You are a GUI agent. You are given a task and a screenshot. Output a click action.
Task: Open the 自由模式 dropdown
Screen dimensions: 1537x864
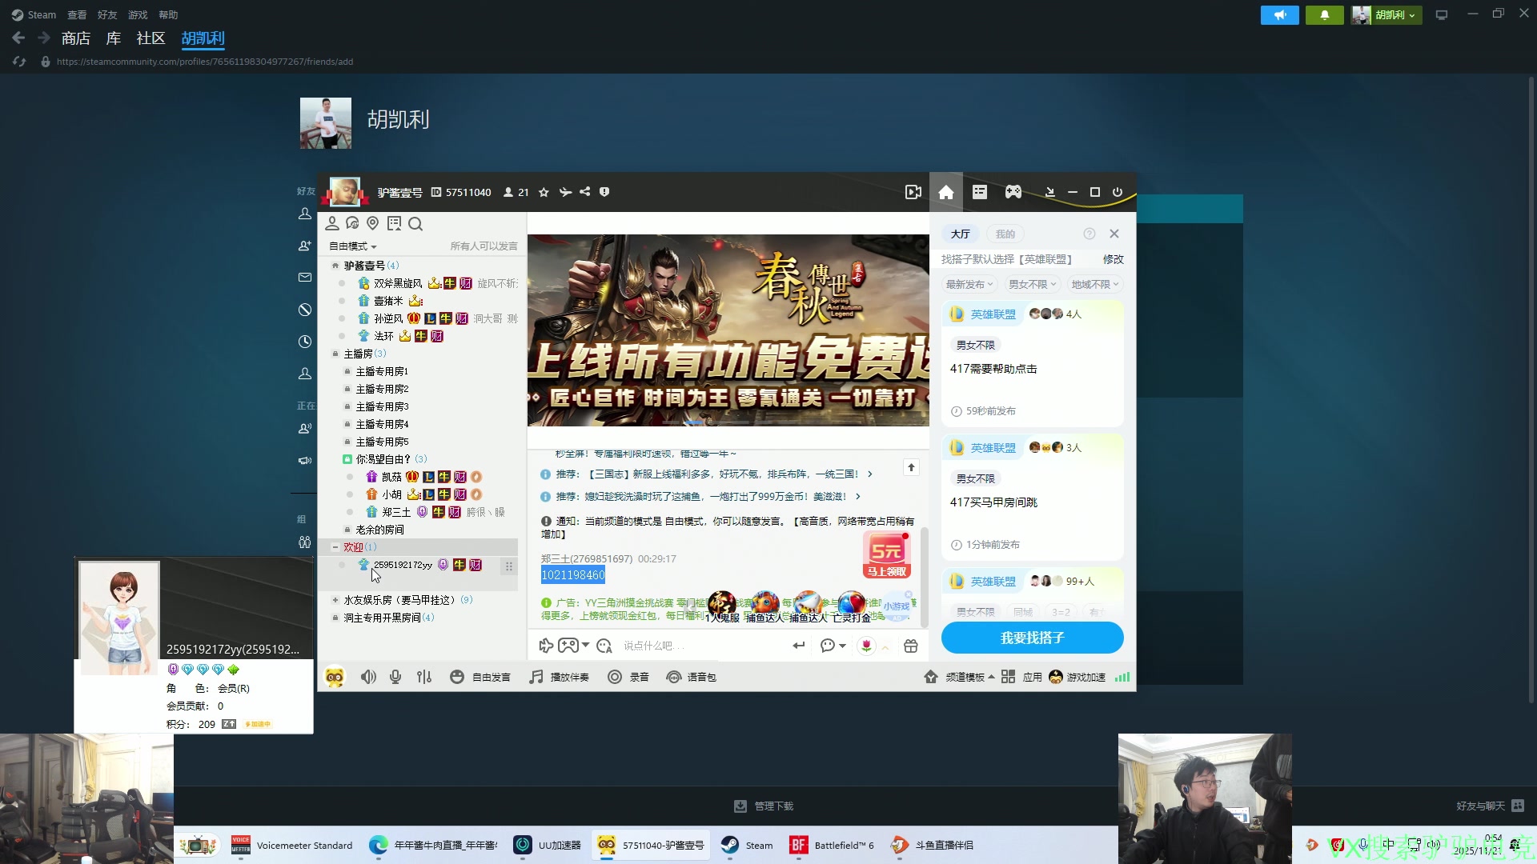tap(353, 246)
